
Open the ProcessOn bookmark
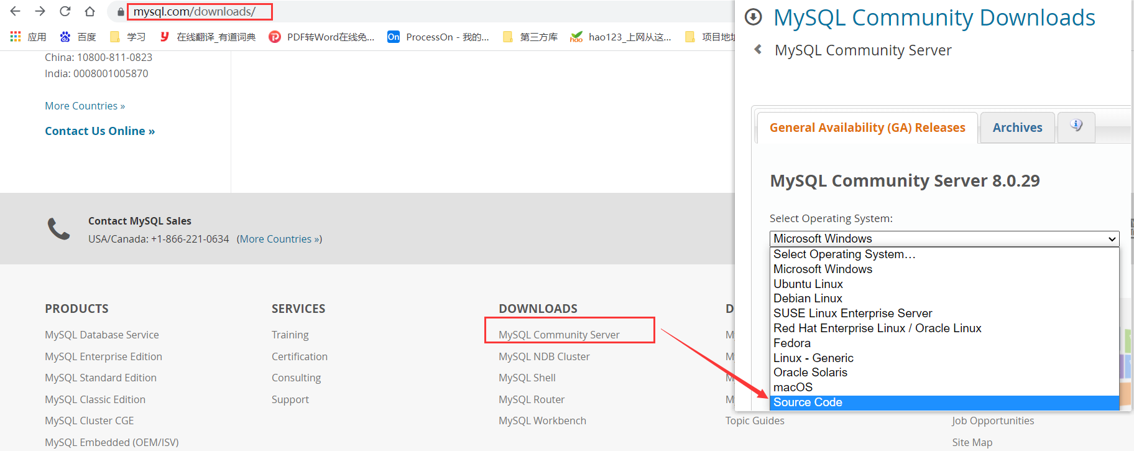(438, 37)
